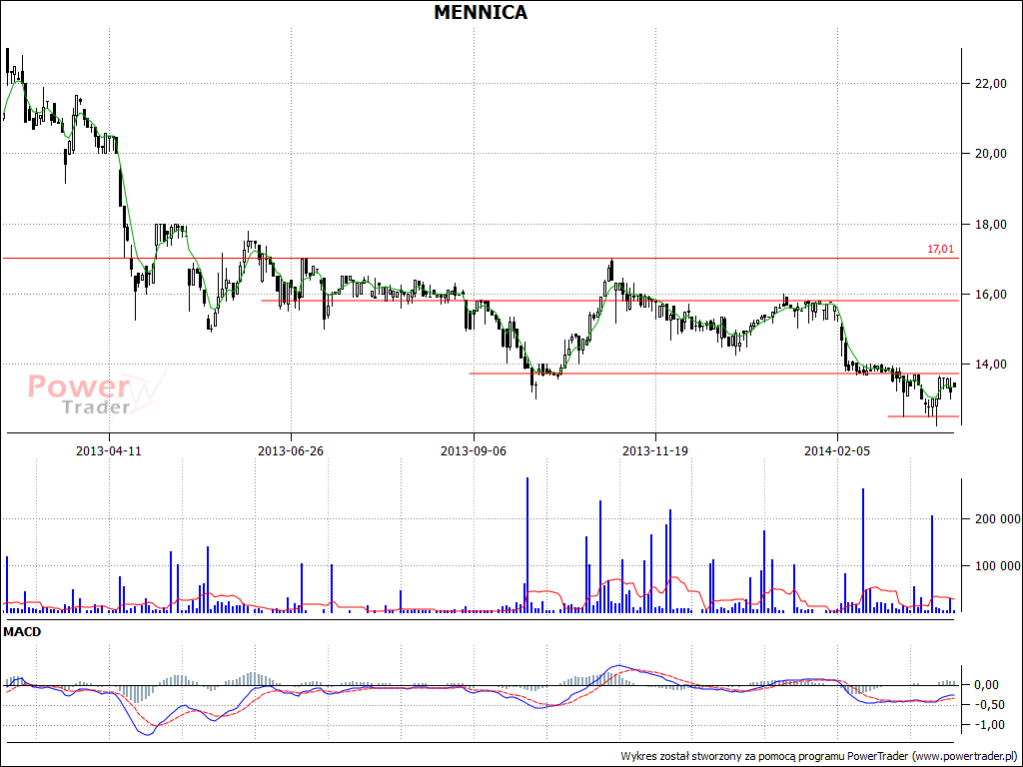
Task: Click the red 17,01 resistance level label
Action: pyautogui.click(x=940, y=249)
